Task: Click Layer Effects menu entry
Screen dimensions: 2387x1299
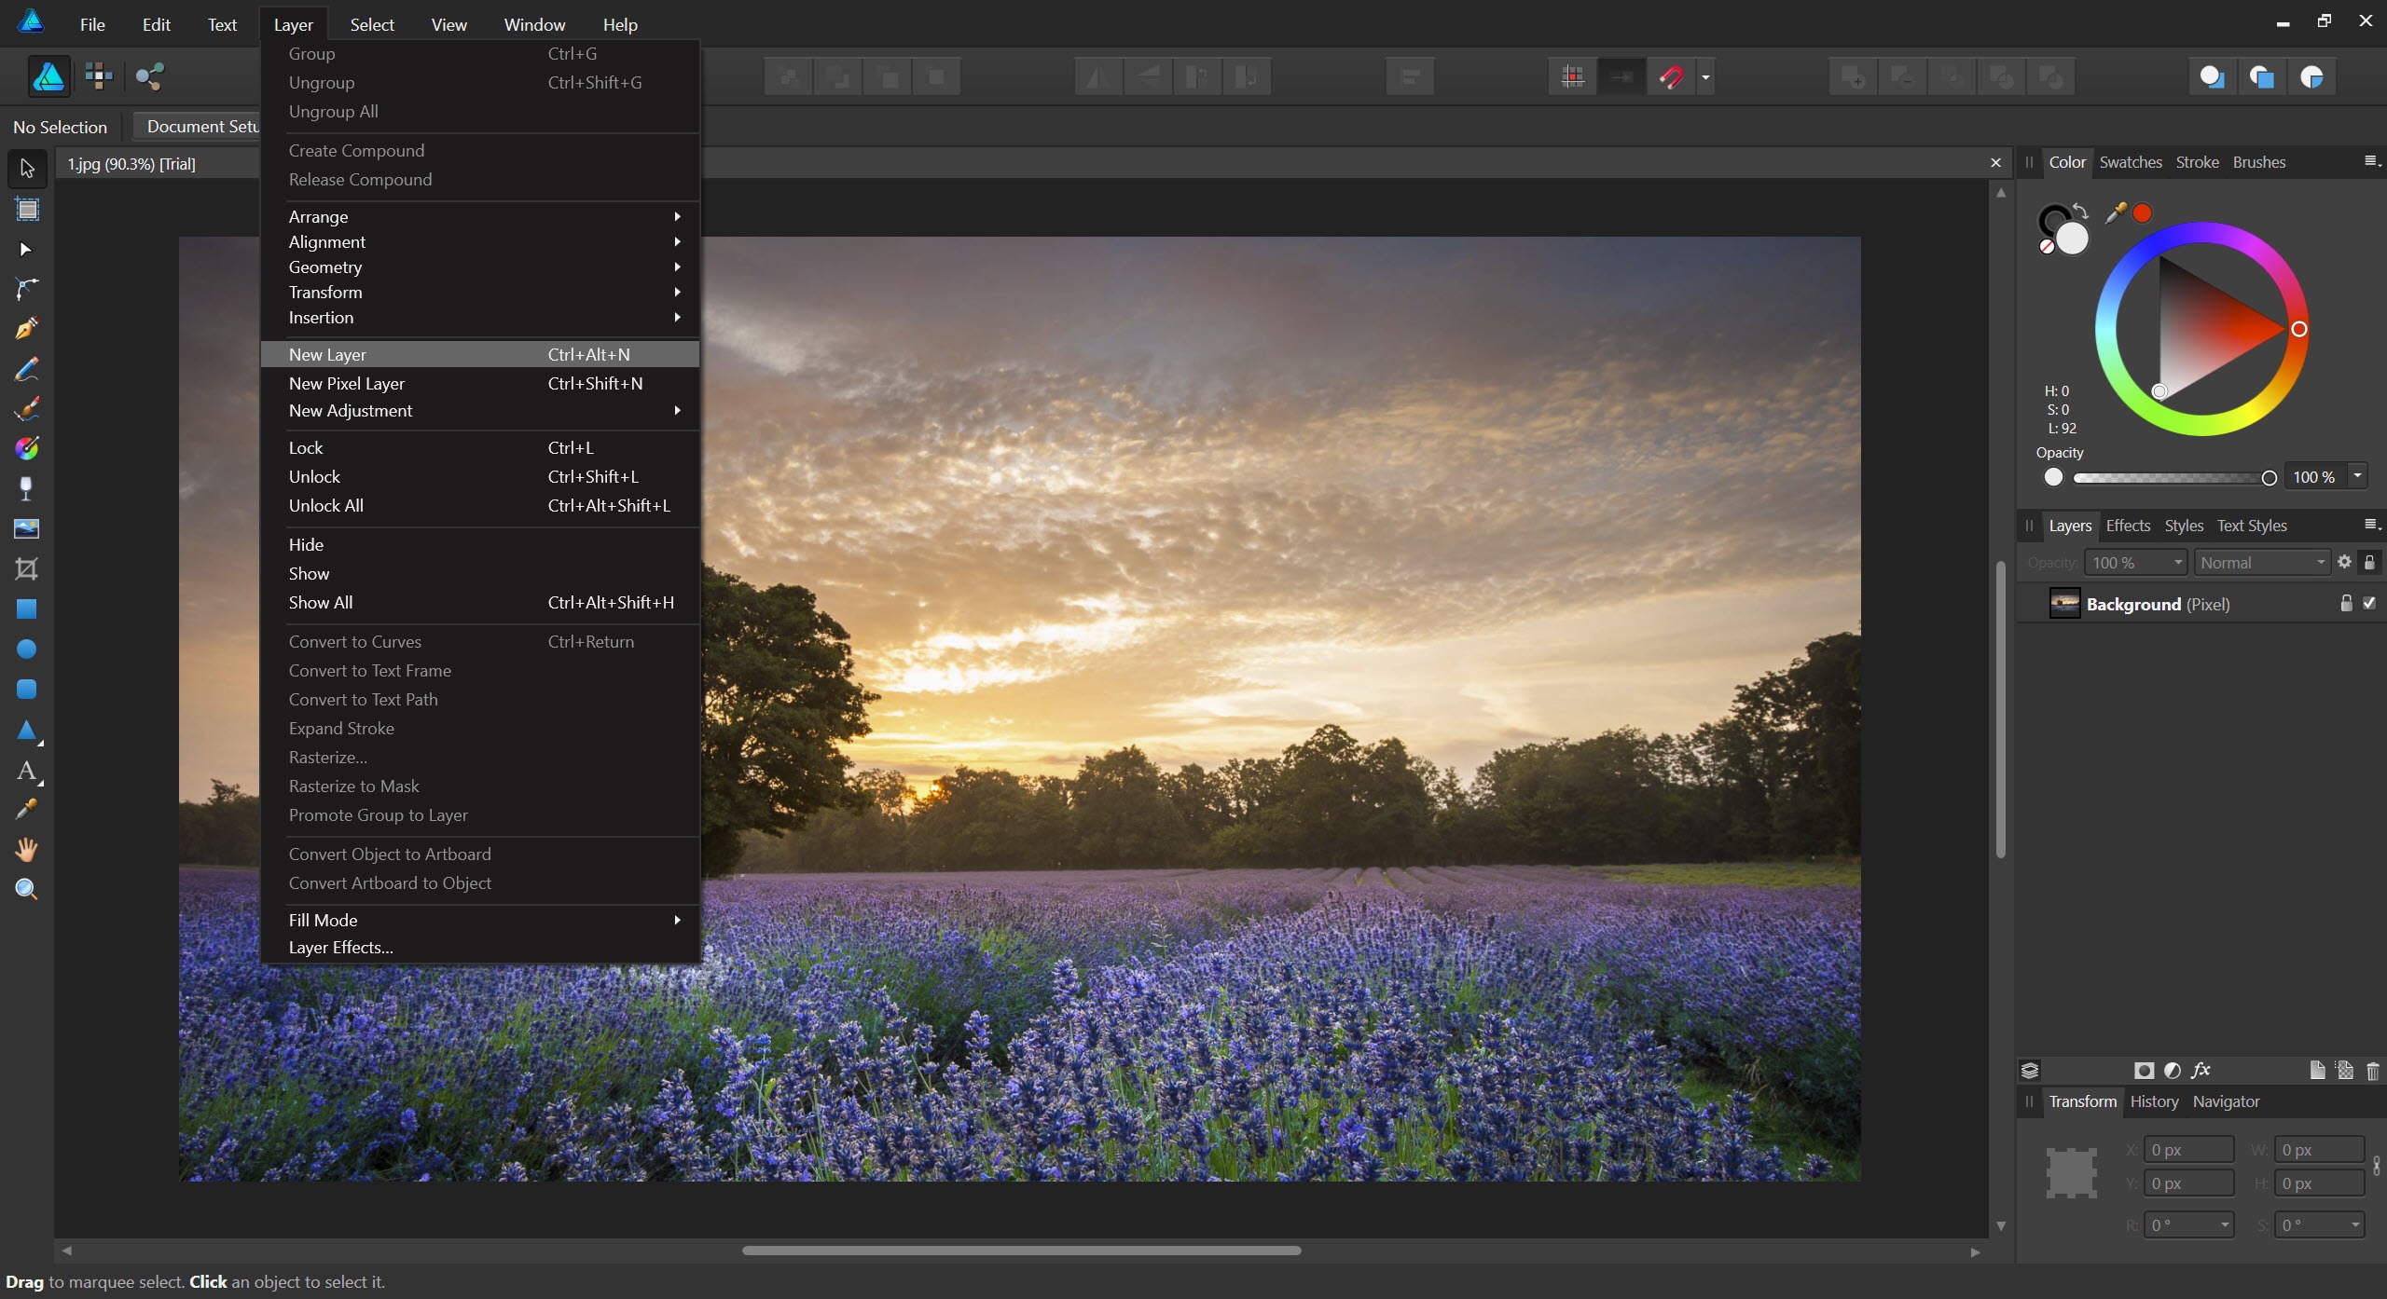Action: pyautogui.click(x=340, y=948)
